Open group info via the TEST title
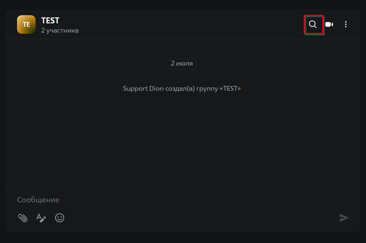Viewport: 366px width, 243px height. tap(50, 20)
